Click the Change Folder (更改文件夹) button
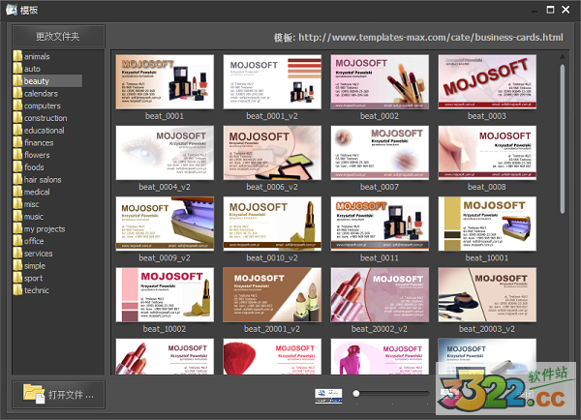 point(58,37)
